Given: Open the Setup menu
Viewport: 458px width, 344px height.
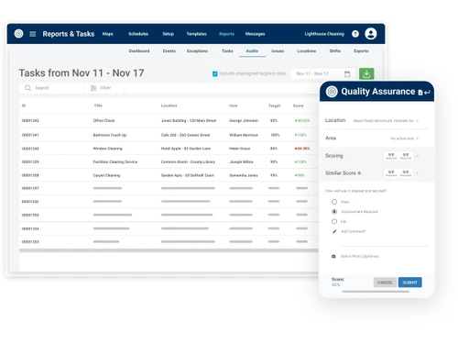Looking at the screenshot, I should click(x=169, y=34).
